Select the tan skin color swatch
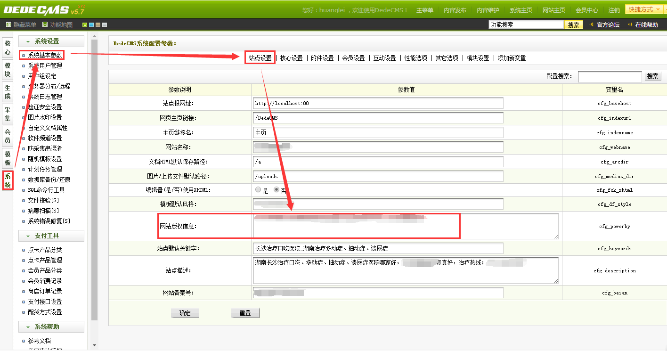This screenshot has height=351, width=667. [98, 24]
